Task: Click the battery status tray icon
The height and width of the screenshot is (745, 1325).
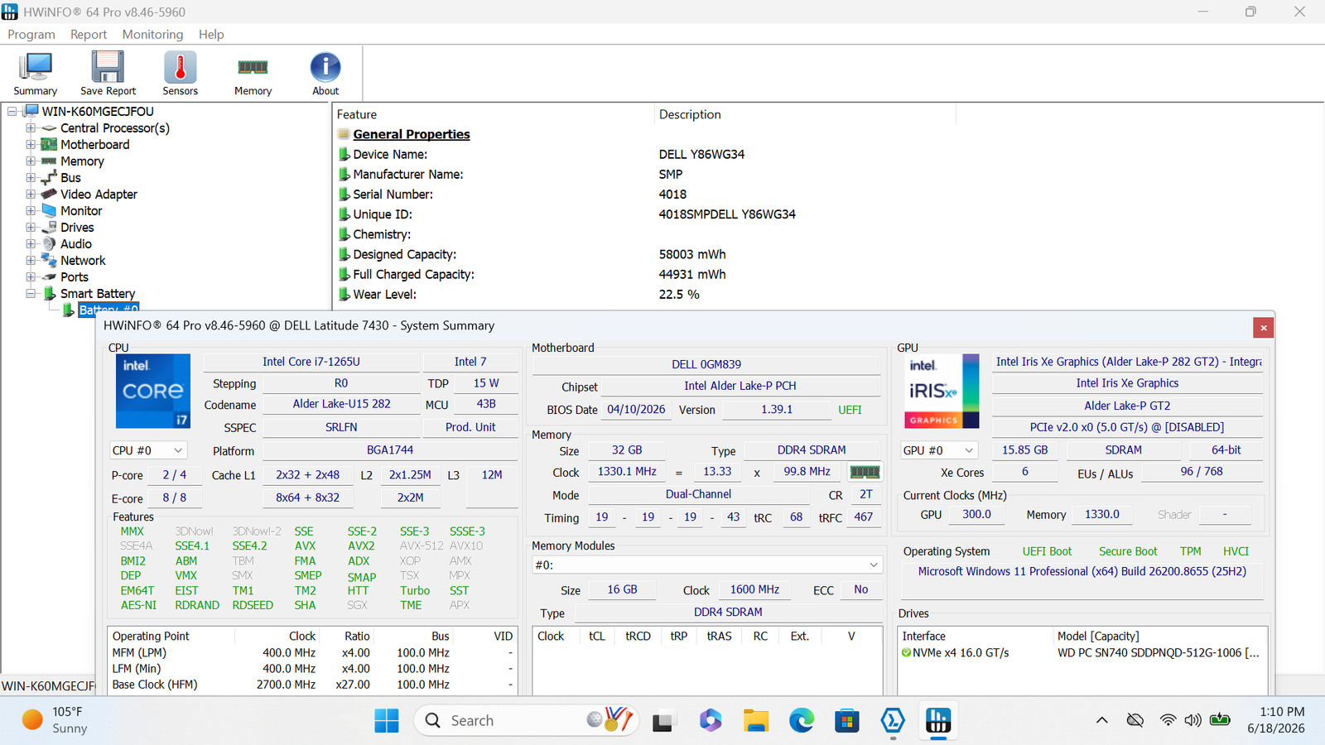Action: pyautogui.click(x=1220, y=720)
